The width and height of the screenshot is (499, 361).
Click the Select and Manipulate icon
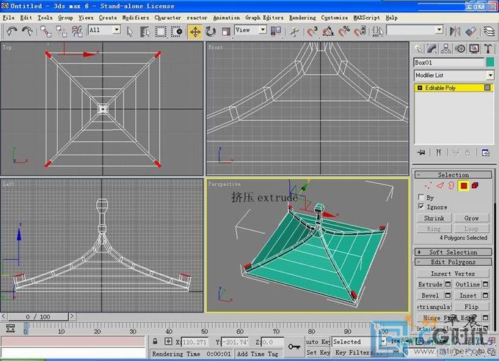tap(294, 31)
